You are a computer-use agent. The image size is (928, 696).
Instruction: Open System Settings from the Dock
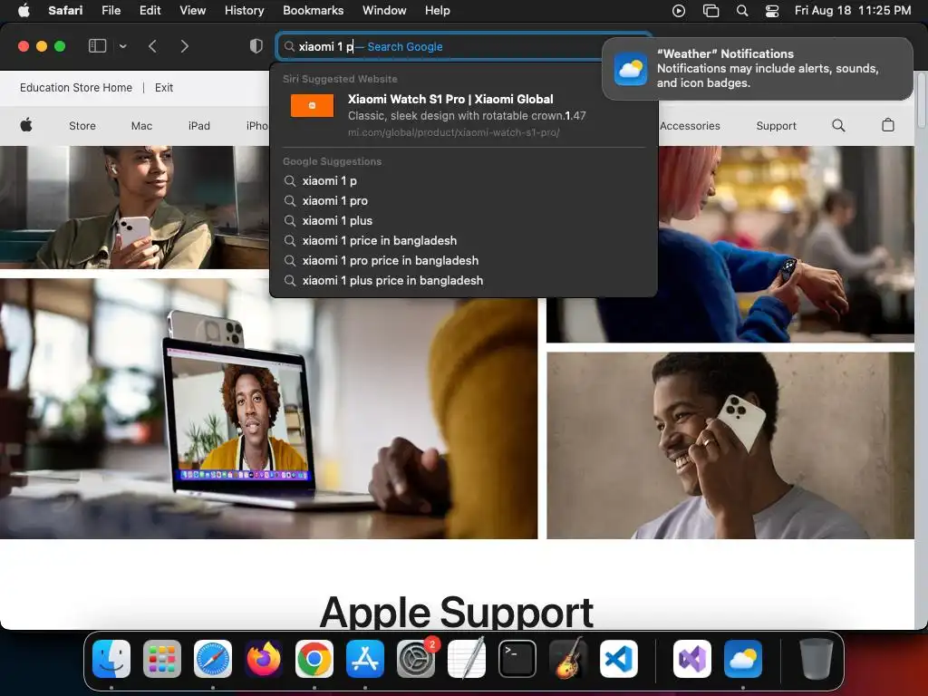pyautogui.click(x=415, y=659)
